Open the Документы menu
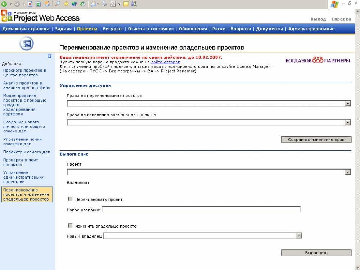This screenshot has height=270, width=360. coord(270,29)
